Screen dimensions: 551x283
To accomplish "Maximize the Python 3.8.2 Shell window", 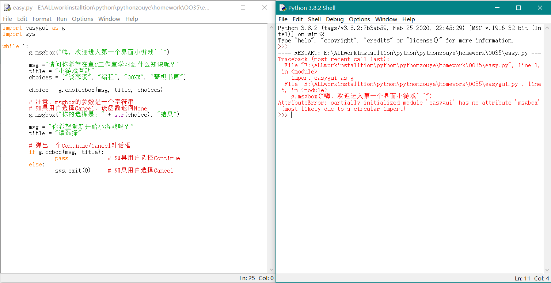I will click(x=518, y=8).
